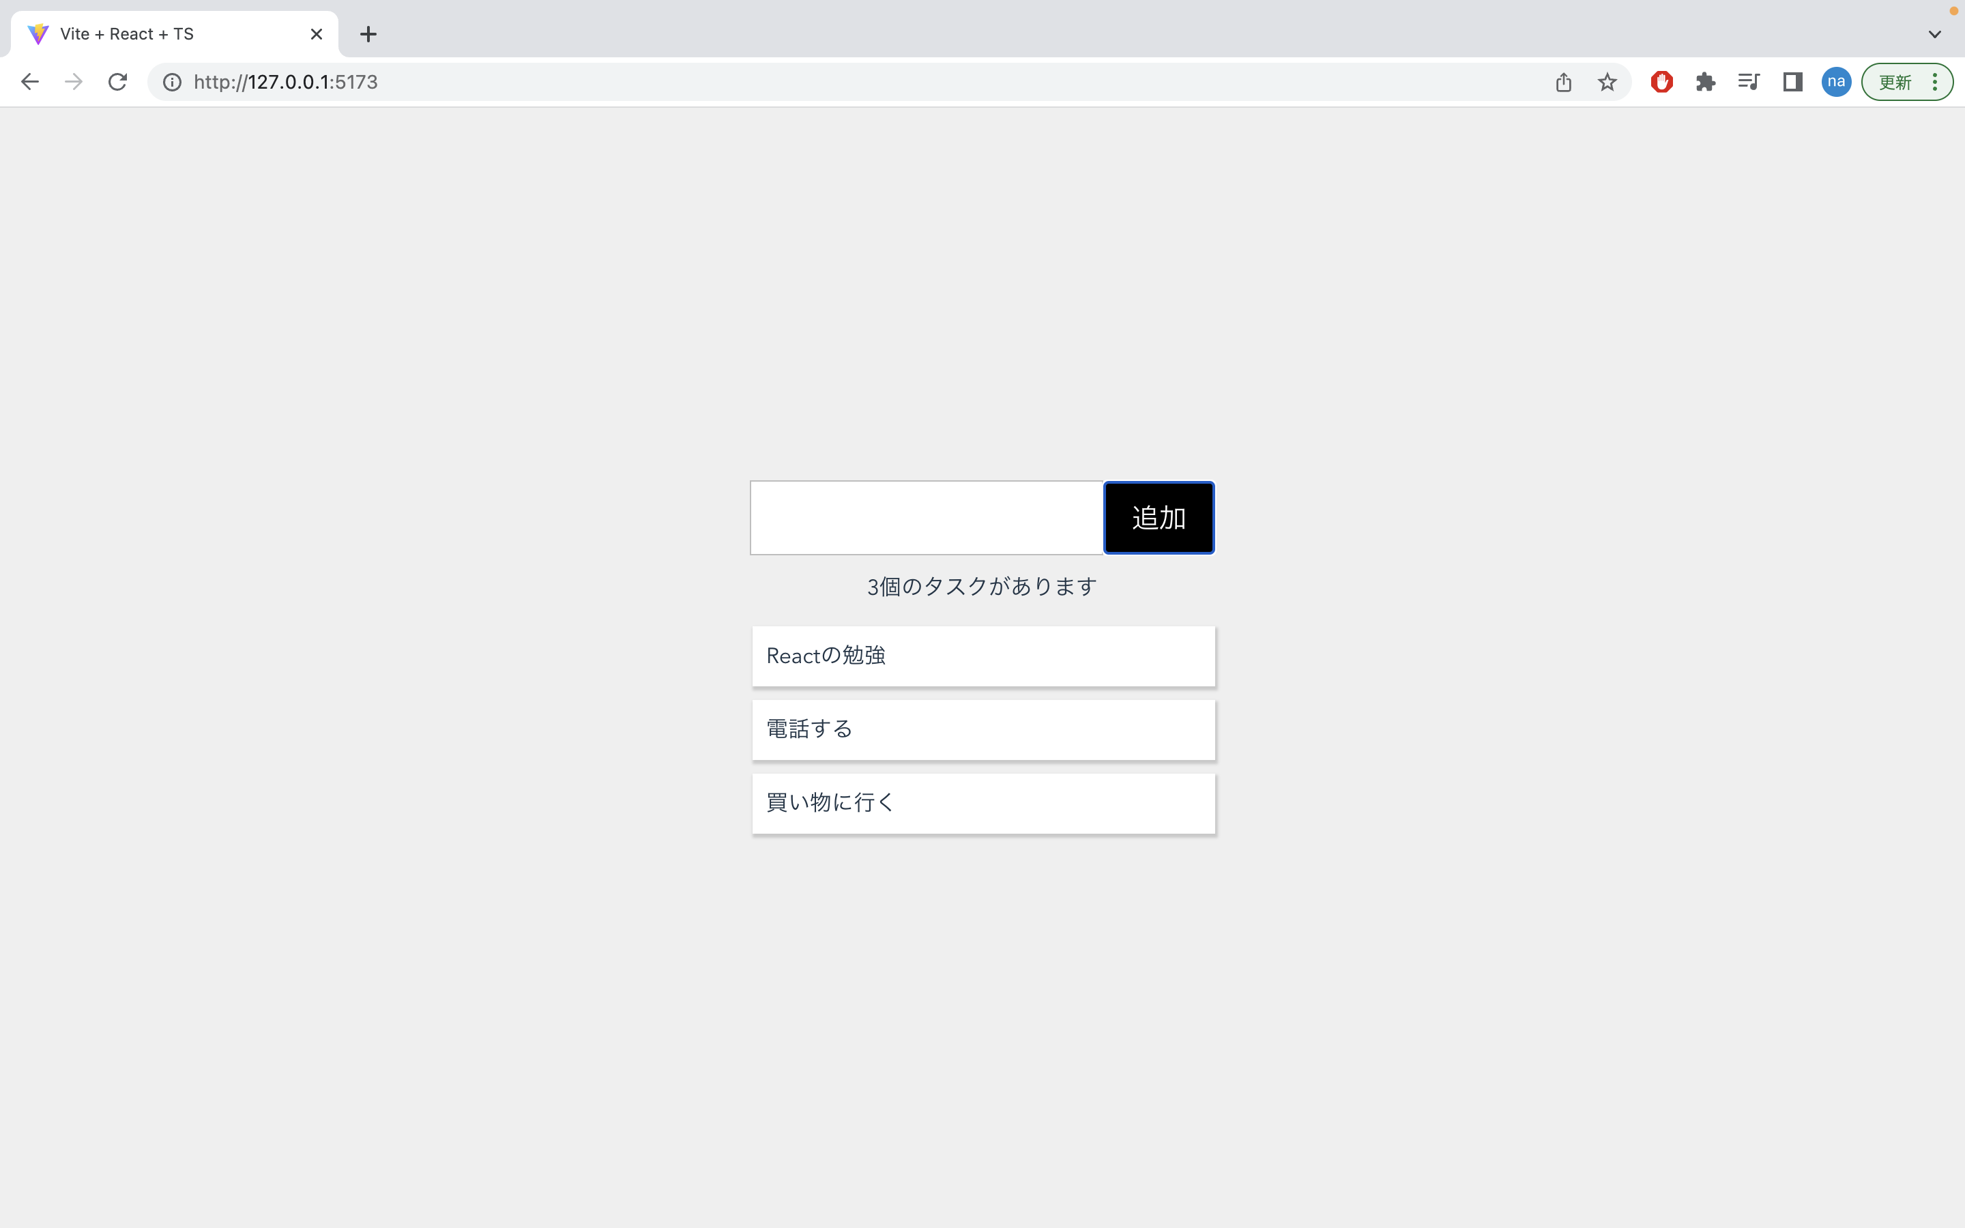
Task: Toggle the side panel open
Action: pyautogui.click(x=1793, y=81)
